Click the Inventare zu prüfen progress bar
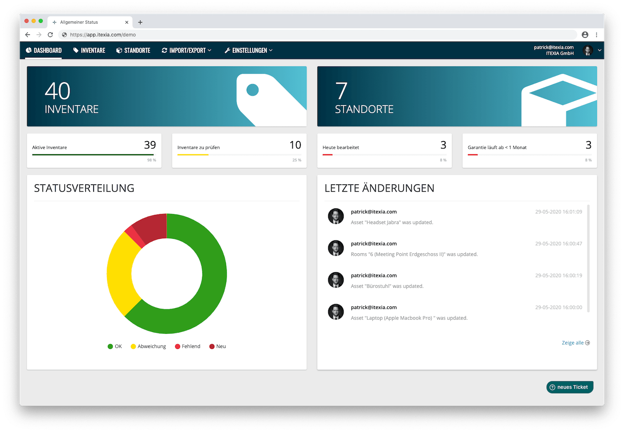This screenshot has height=432, width=624. click(239, 155)
